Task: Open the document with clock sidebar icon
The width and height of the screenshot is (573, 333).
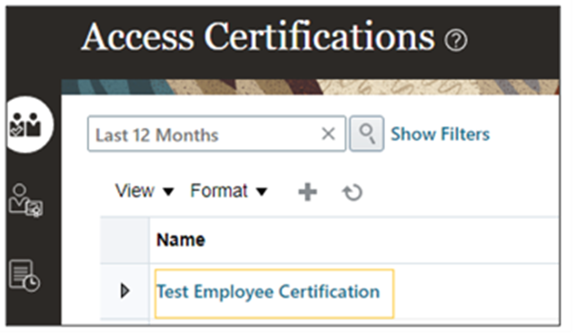Action: click(x=24, y=275)
